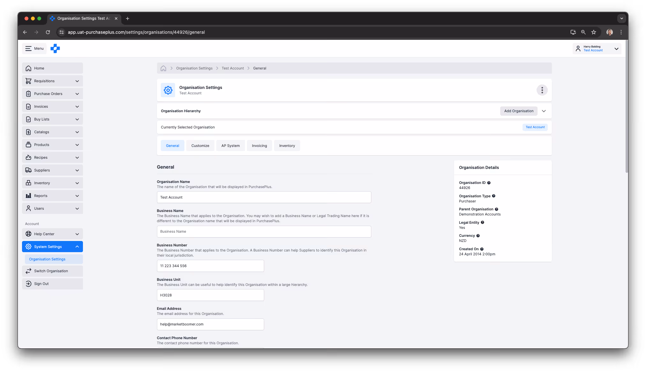Expand the Organisation Hierarchy chevron
Image resolution: width=646 pixels, height=372 pixels.
[x=544, y=111]
